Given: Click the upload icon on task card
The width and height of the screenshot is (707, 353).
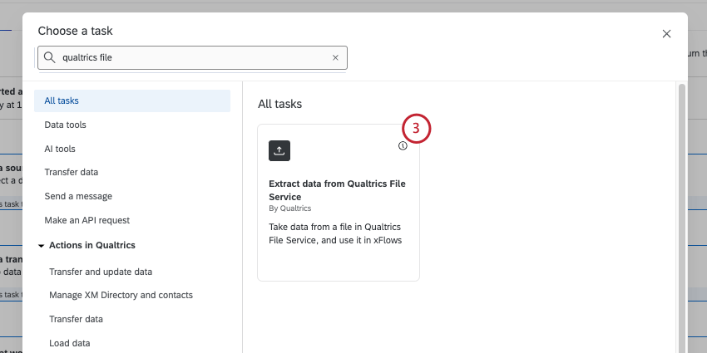Looking at the screenshot, I should 279,150.
